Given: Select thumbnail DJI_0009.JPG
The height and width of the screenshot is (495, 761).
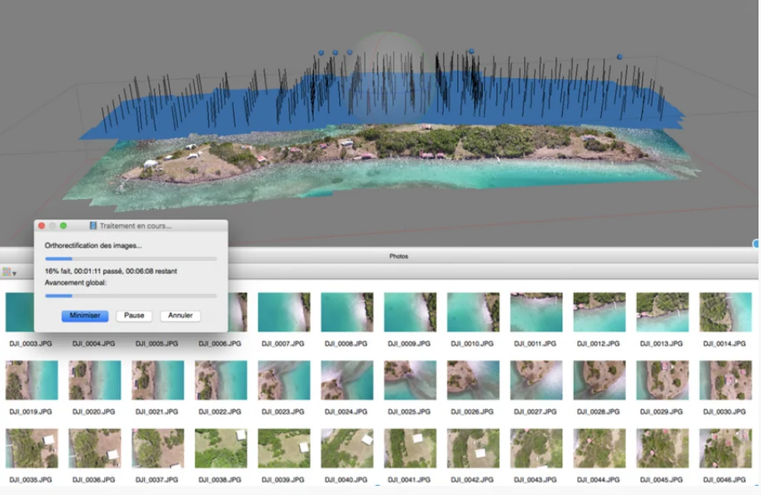Looking at the screenshot, I should pos(410,312).
